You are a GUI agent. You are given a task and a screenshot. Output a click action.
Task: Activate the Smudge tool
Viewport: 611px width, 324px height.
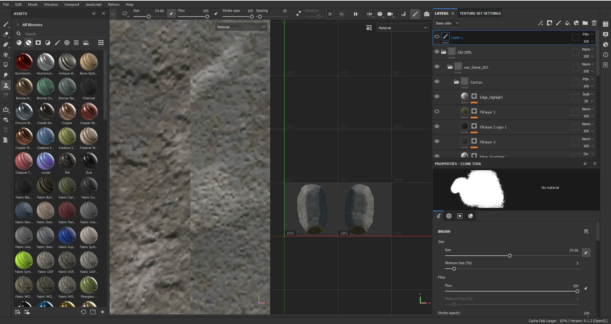5,75
